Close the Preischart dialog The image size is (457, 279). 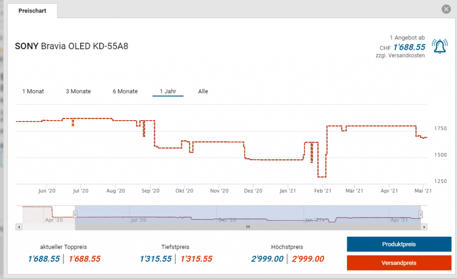pos(445,9)
